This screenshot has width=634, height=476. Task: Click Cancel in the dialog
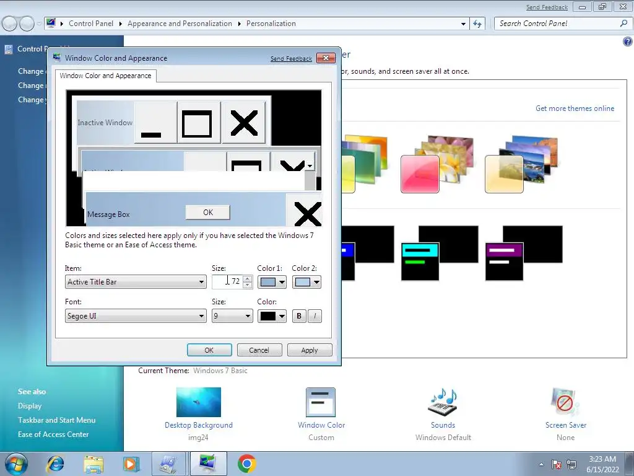click(x=259, y=350)
